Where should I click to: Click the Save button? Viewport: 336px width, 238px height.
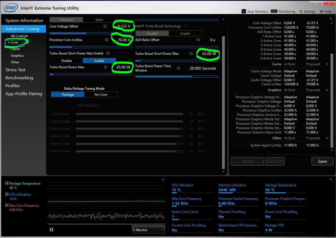pos(322,161)
